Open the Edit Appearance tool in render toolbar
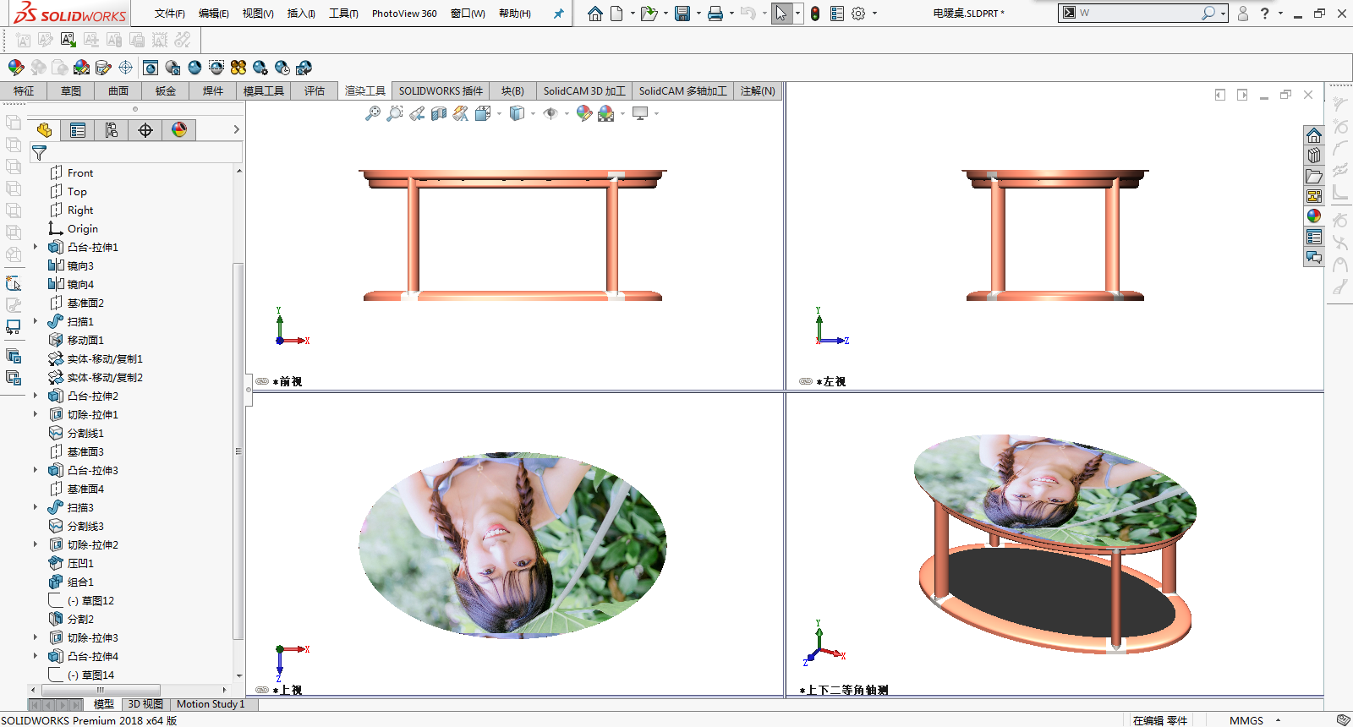This screenshot has height=727, width=1353. pyautogui.click(x=15, y=68)
